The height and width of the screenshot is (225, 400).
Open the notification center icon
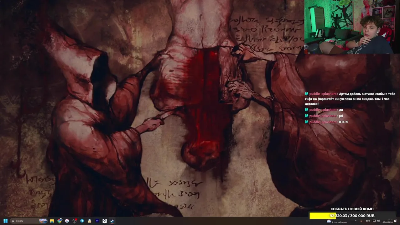[395, 221]
